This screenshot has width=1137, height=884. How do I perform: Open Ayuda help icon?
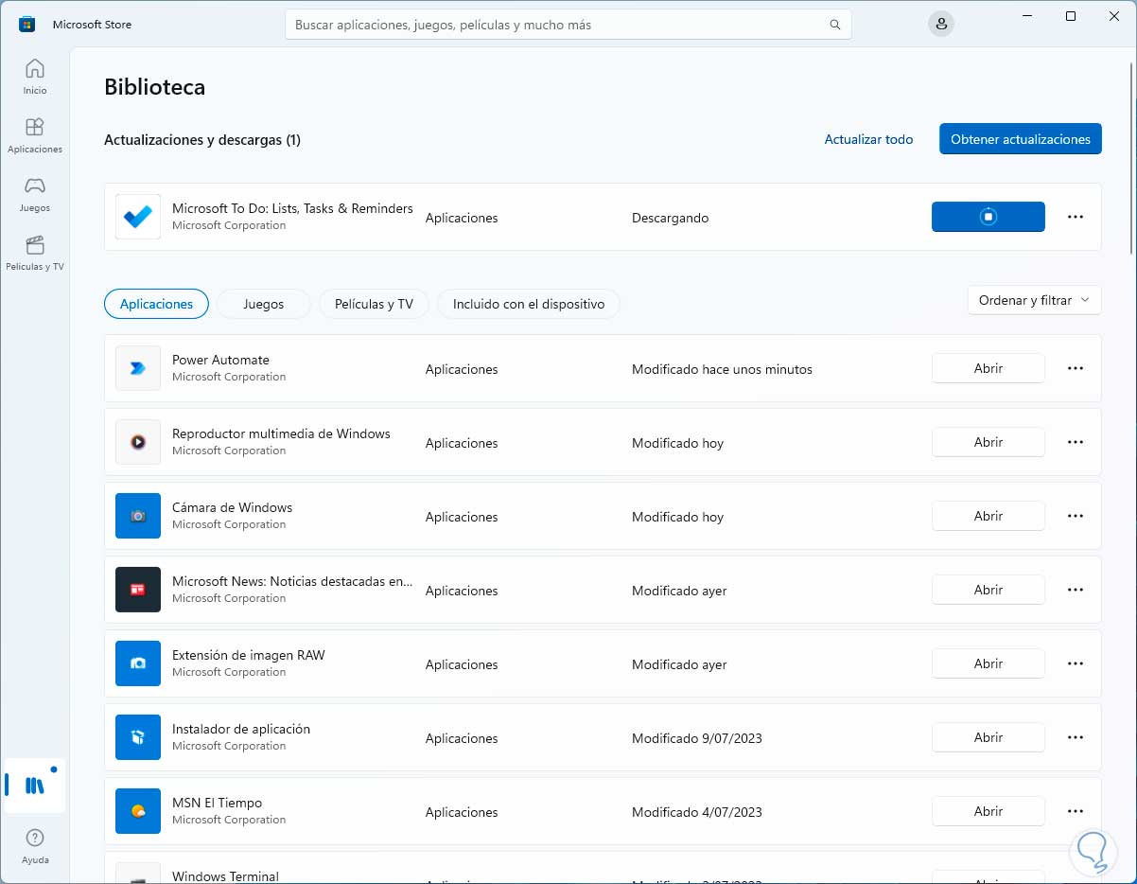tap(35, 844)
